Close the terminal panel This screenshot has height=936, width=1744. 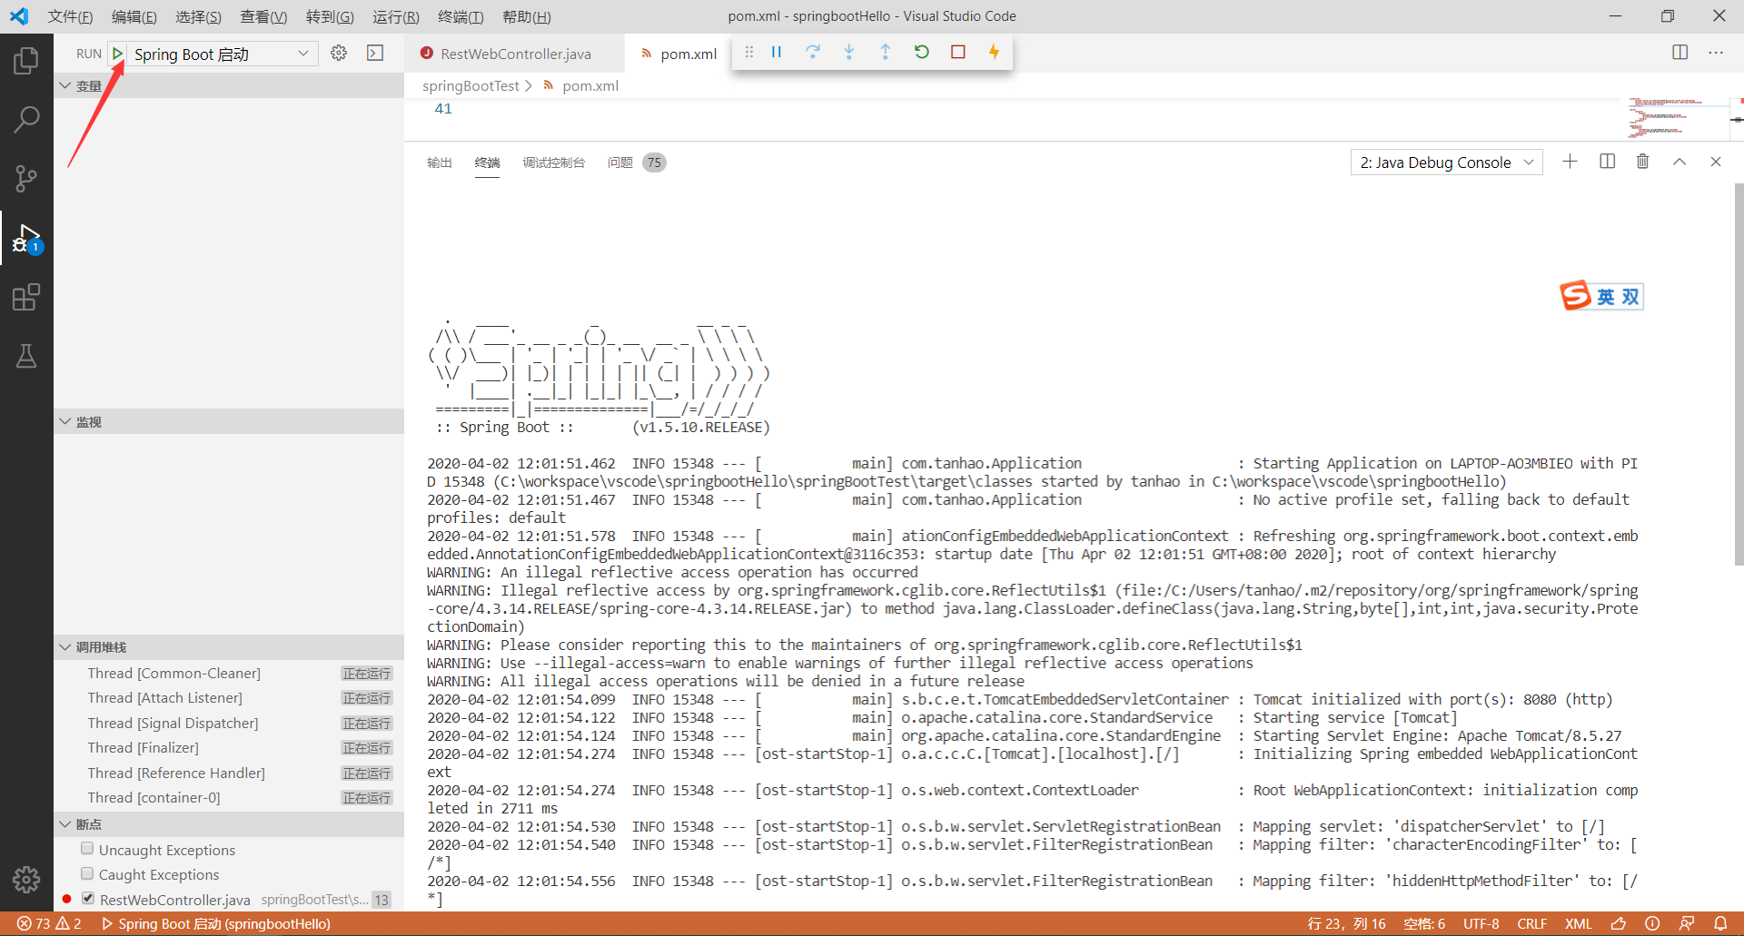coord(1716,162)
